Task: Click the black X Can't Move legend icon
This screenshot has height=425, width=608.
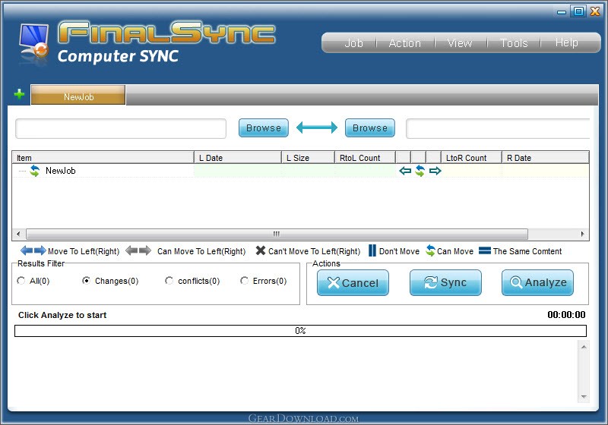Action: (x=261, y=250)
